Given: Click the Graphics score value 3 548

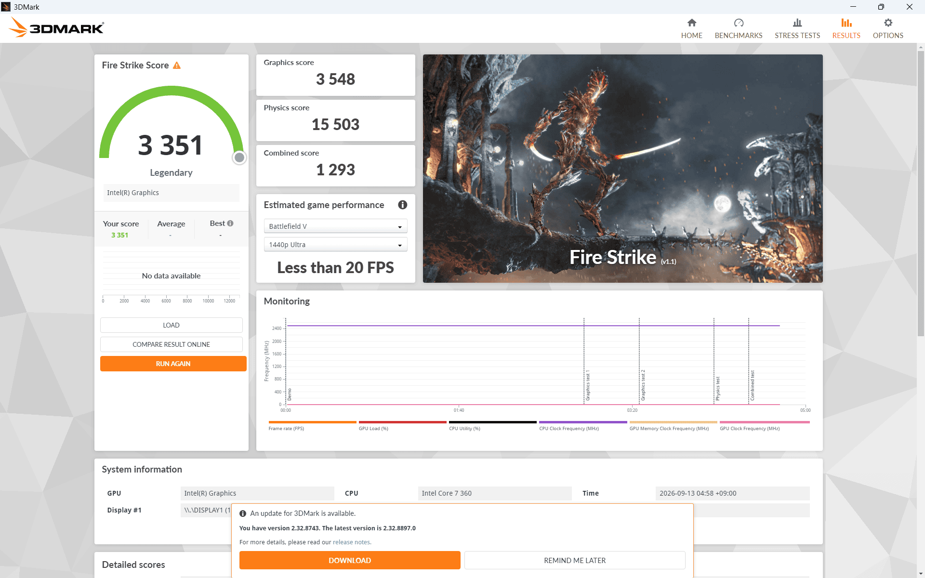Looking at the screenshot, I should tap(335, 79).
